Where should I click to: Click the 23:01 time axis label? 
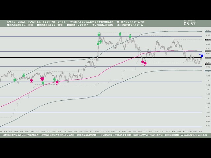(135, 131)
